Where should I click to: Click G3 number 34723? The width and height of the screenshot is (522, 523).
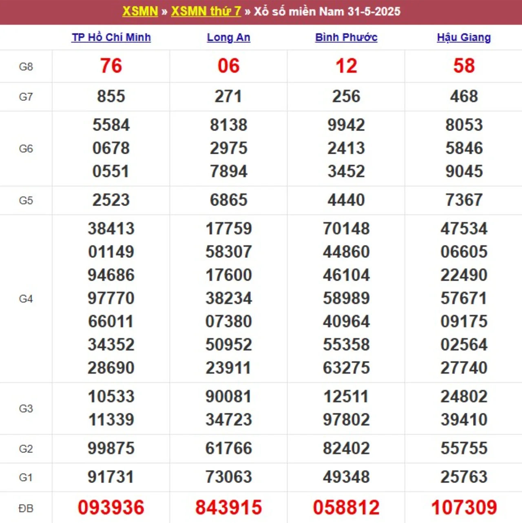(x=228, y=420)
